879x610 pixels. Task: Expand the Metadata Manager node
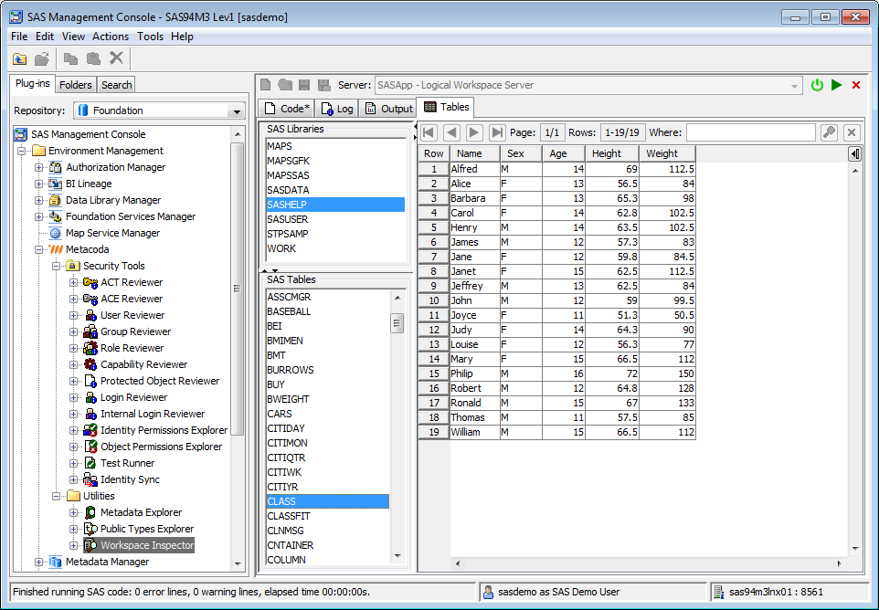(x=38, y=562)
